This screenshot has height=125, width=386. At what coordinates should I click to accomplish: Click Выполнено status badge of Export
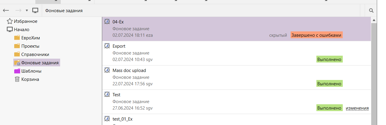click(329, 59)
